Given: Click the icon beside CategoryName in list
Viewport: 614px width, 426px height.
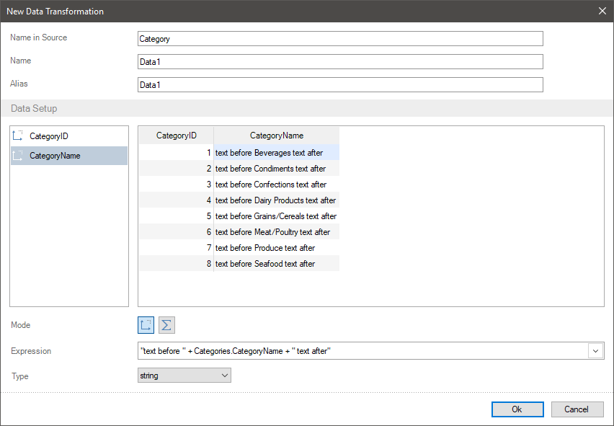Looking at the screenshot, I should tap(19, 156).
